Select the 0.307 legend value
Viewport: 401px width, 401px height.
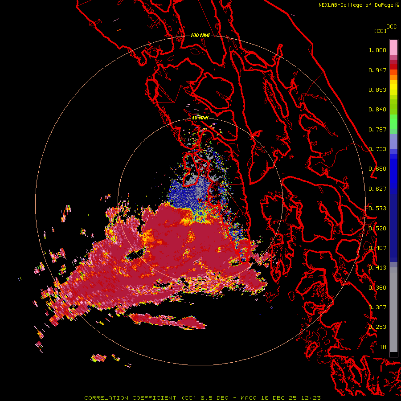(x=377, y=307)
